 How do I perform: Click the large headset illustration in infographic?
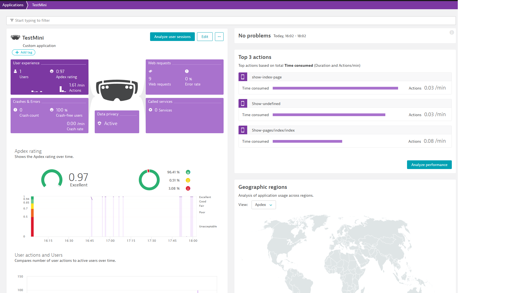pos(117,90)
